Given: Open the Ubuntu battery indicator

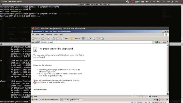Looking at the screenshot, I should tap(147, 2).
